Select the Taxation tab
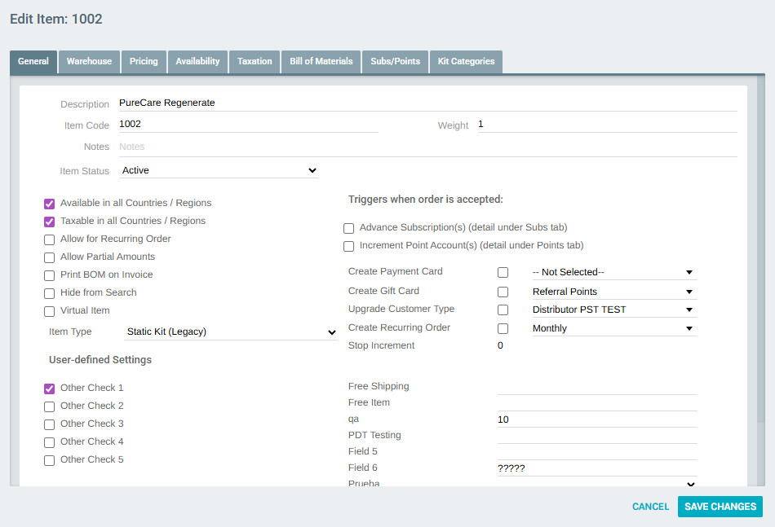The image size is (775, 527). 254,61
